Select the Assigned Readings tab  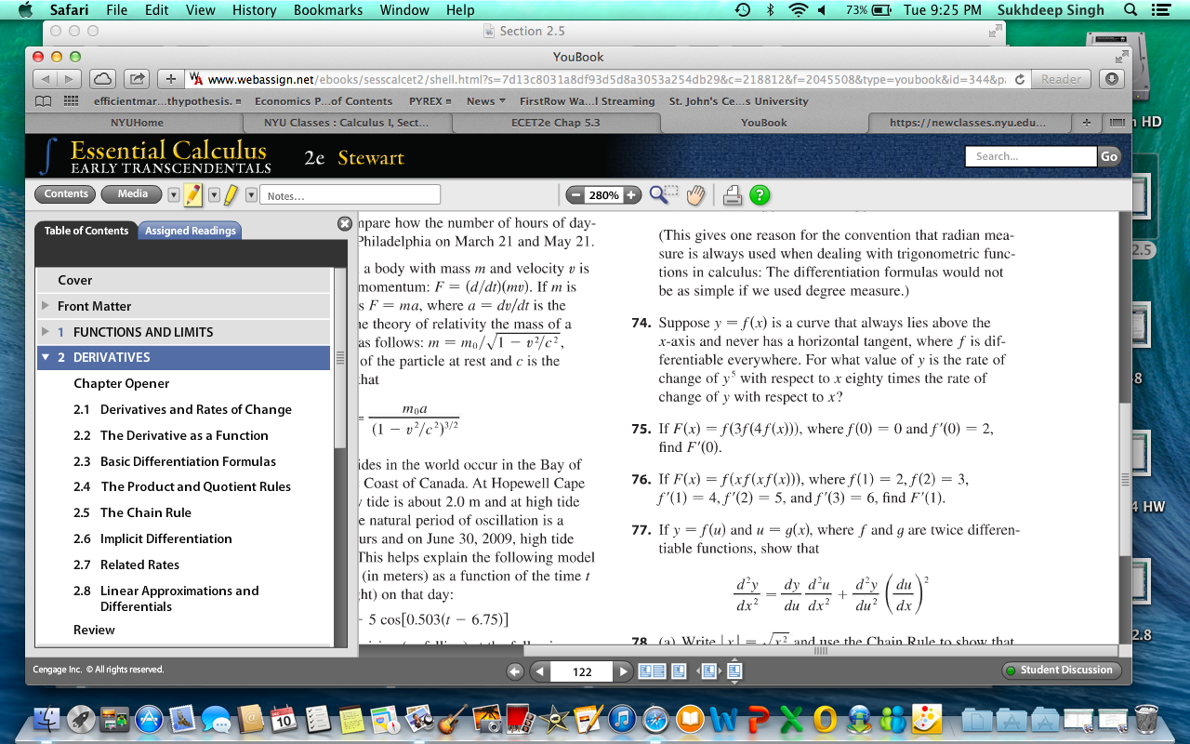click(191, 231)
